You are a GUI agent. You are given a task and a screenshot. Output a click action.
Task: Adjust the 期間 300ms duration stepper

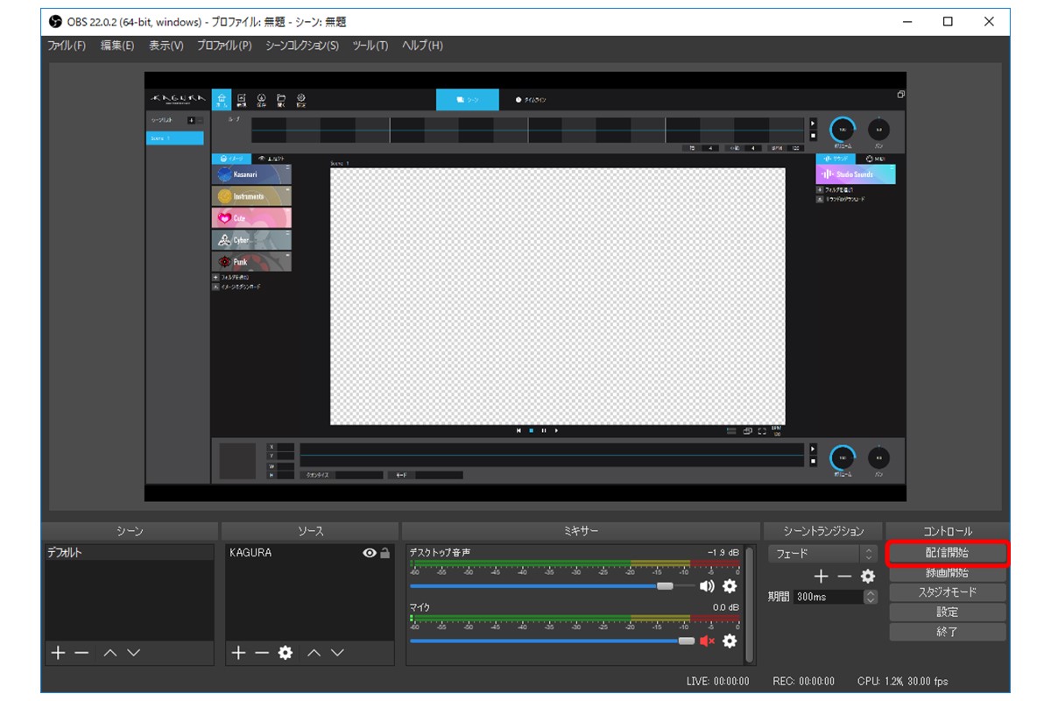[870, 597]
